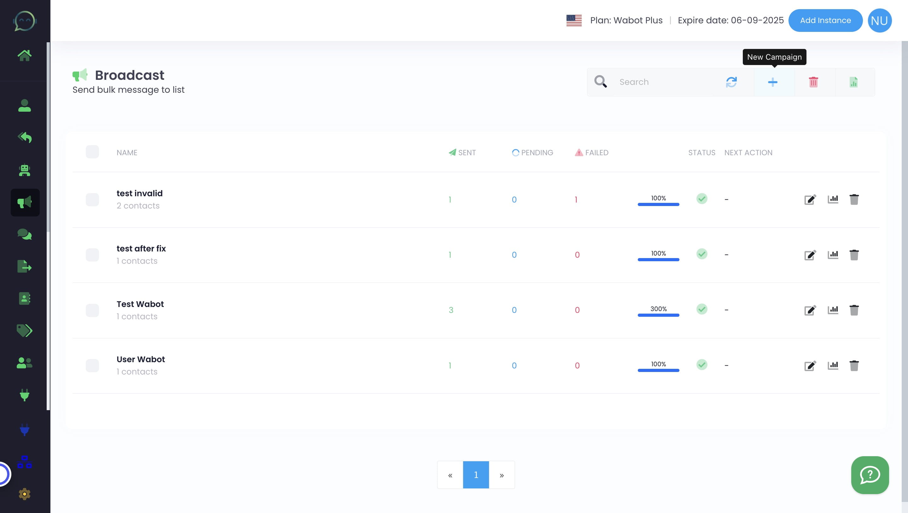Click the '2 contacts' text under test invalid

point(138,206)
